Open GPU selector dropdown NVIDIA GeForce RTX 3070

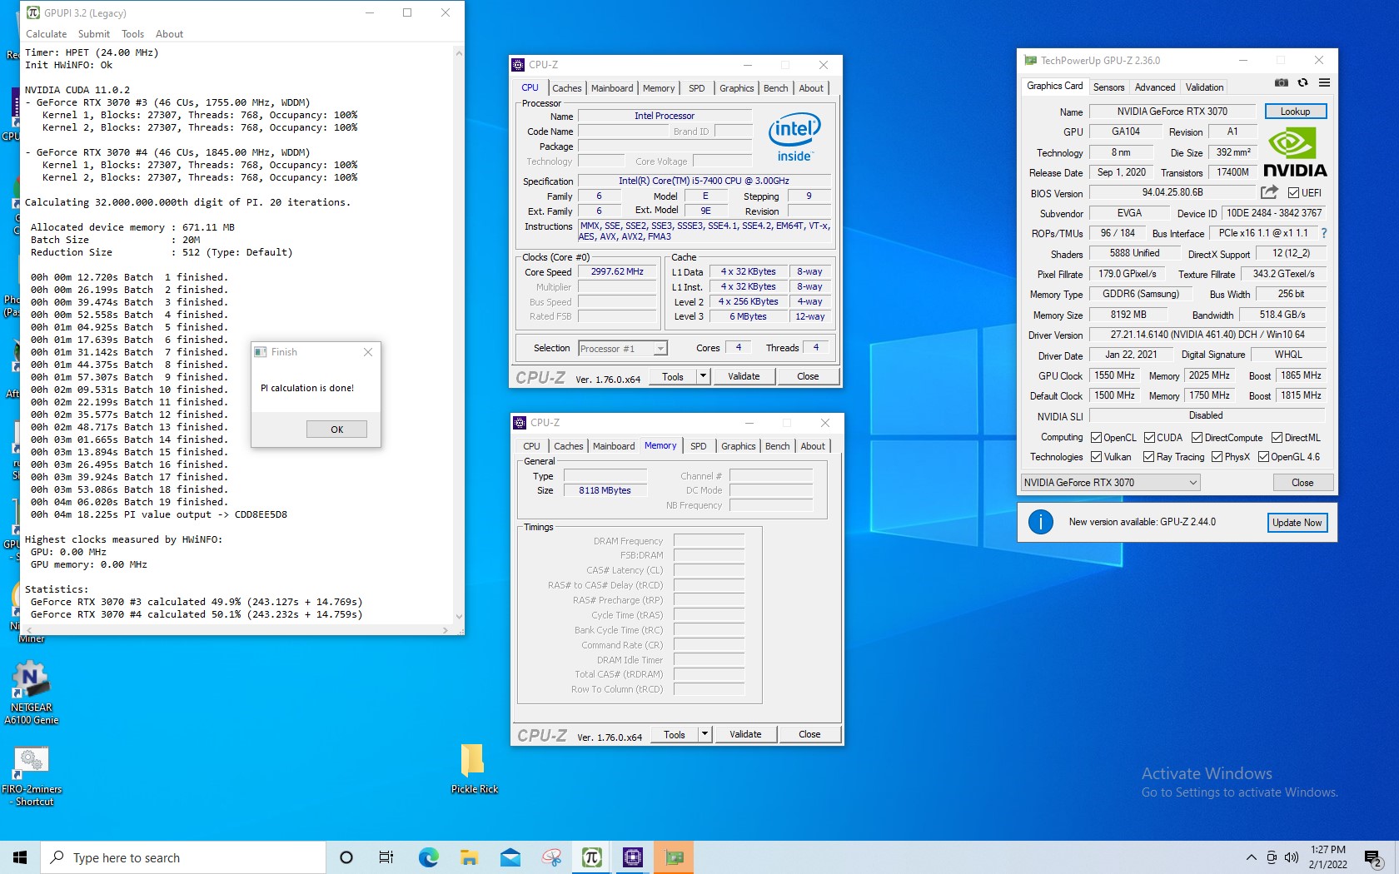[1110, 483]
